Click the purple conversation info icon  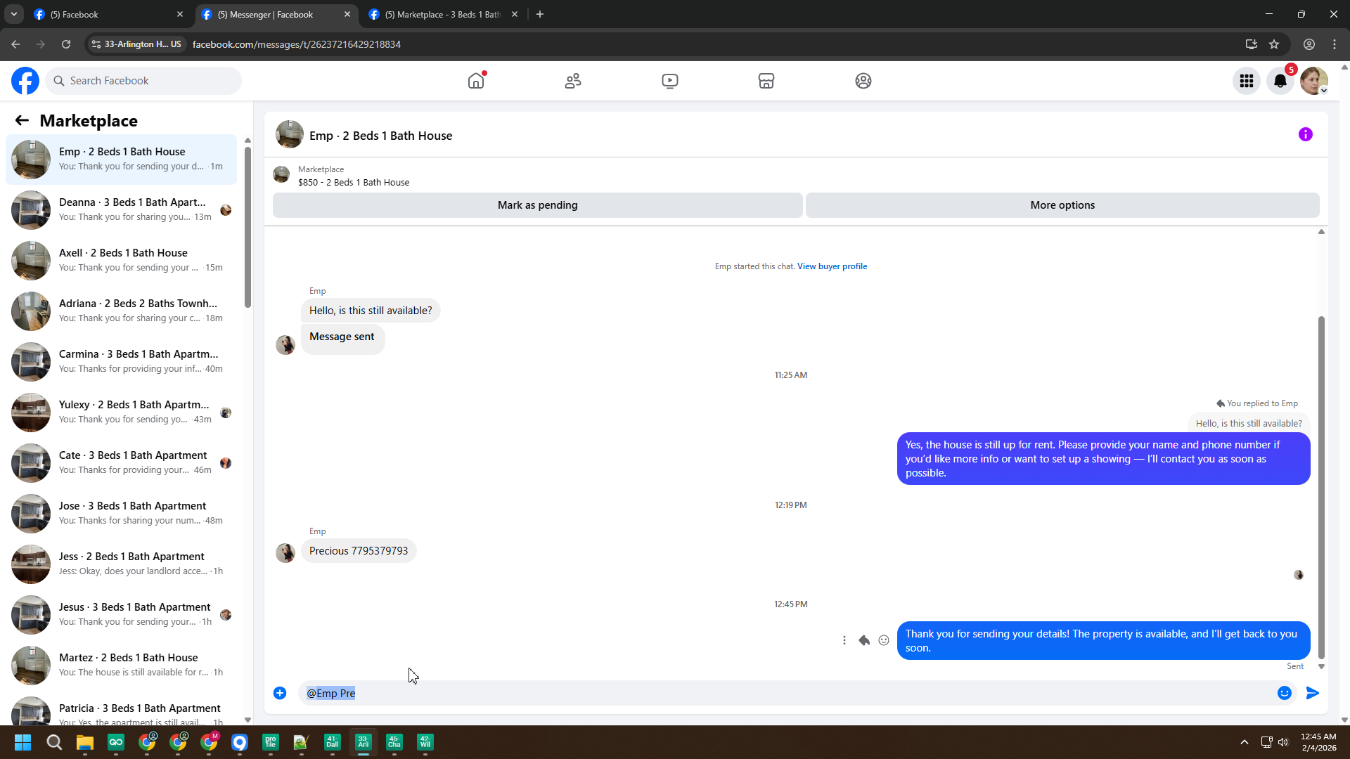point(1306,134)
